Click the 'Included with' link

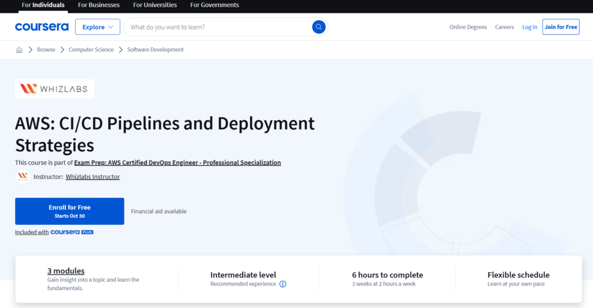click(32, 232)
